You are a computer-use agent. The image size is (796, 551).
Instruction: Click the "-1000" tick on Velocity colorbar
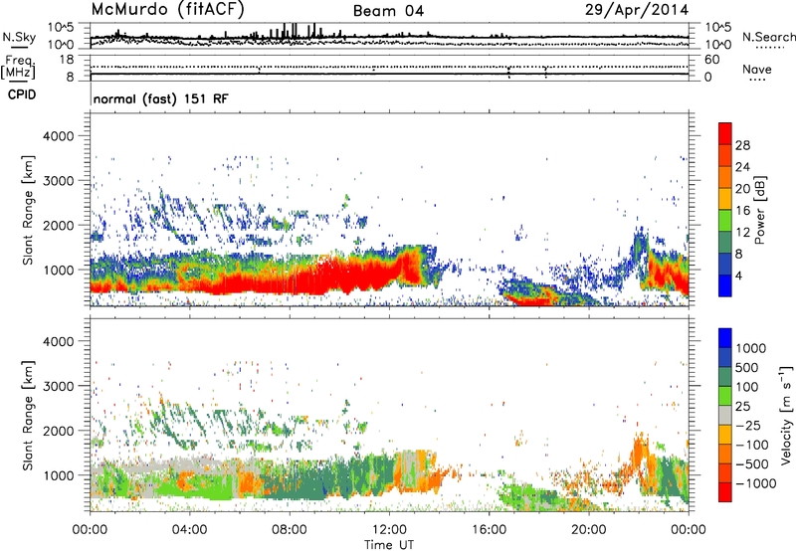pyautogui.click(x=756, y=483)
